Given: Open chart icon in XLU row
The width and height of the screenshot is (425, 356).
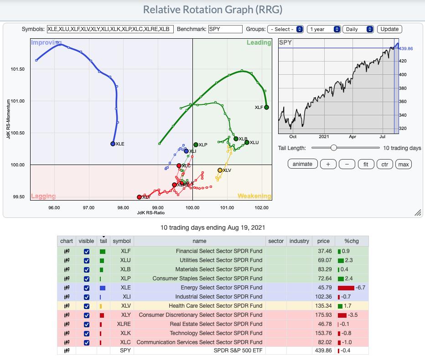Looking at the screenshot, I should click(67, 260).
